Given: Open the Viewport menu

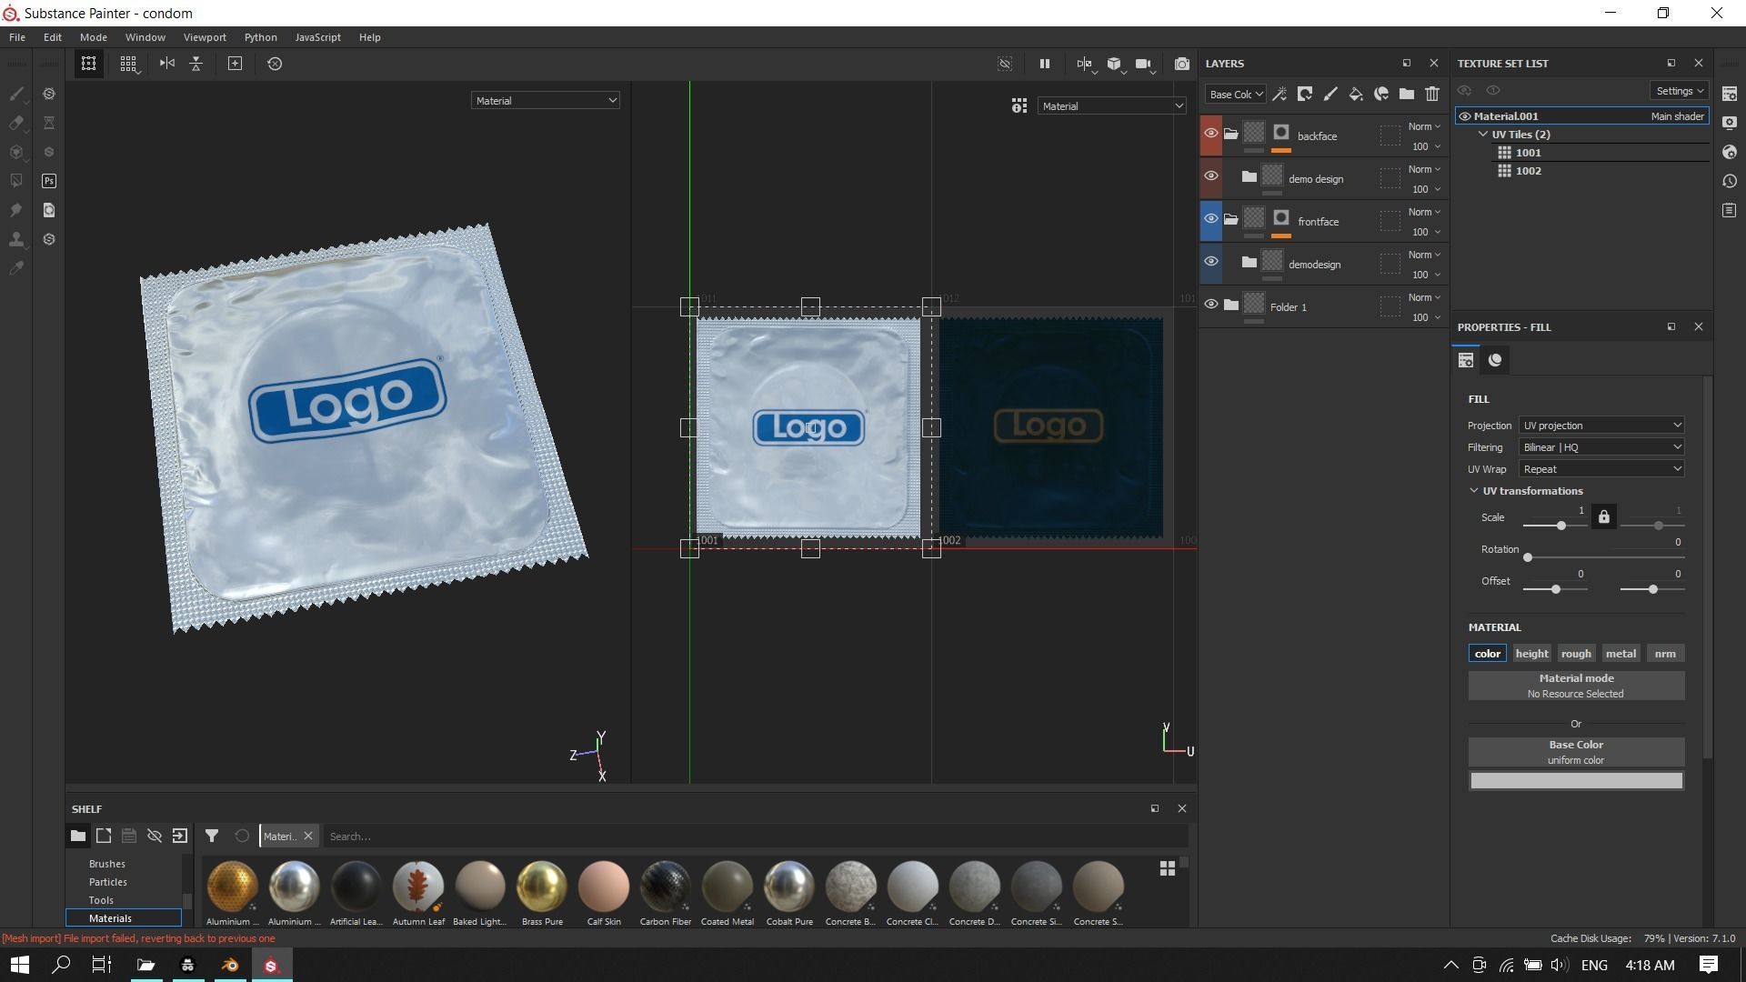Looking at the screenshot, I should coord(204,37).
